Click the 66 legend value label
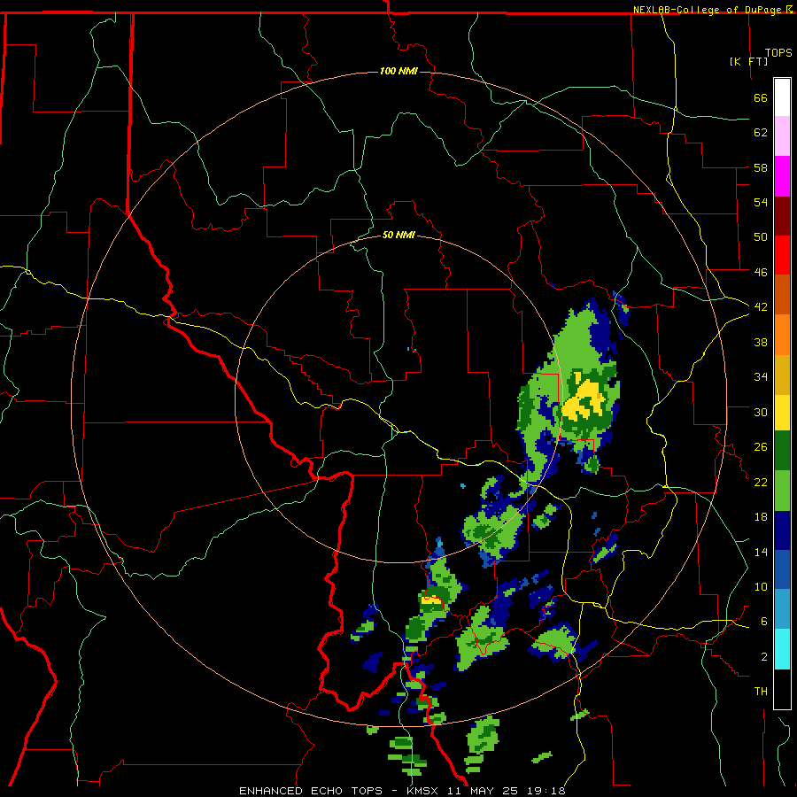The width and height of the screenshot is (797, 797). 761,97
